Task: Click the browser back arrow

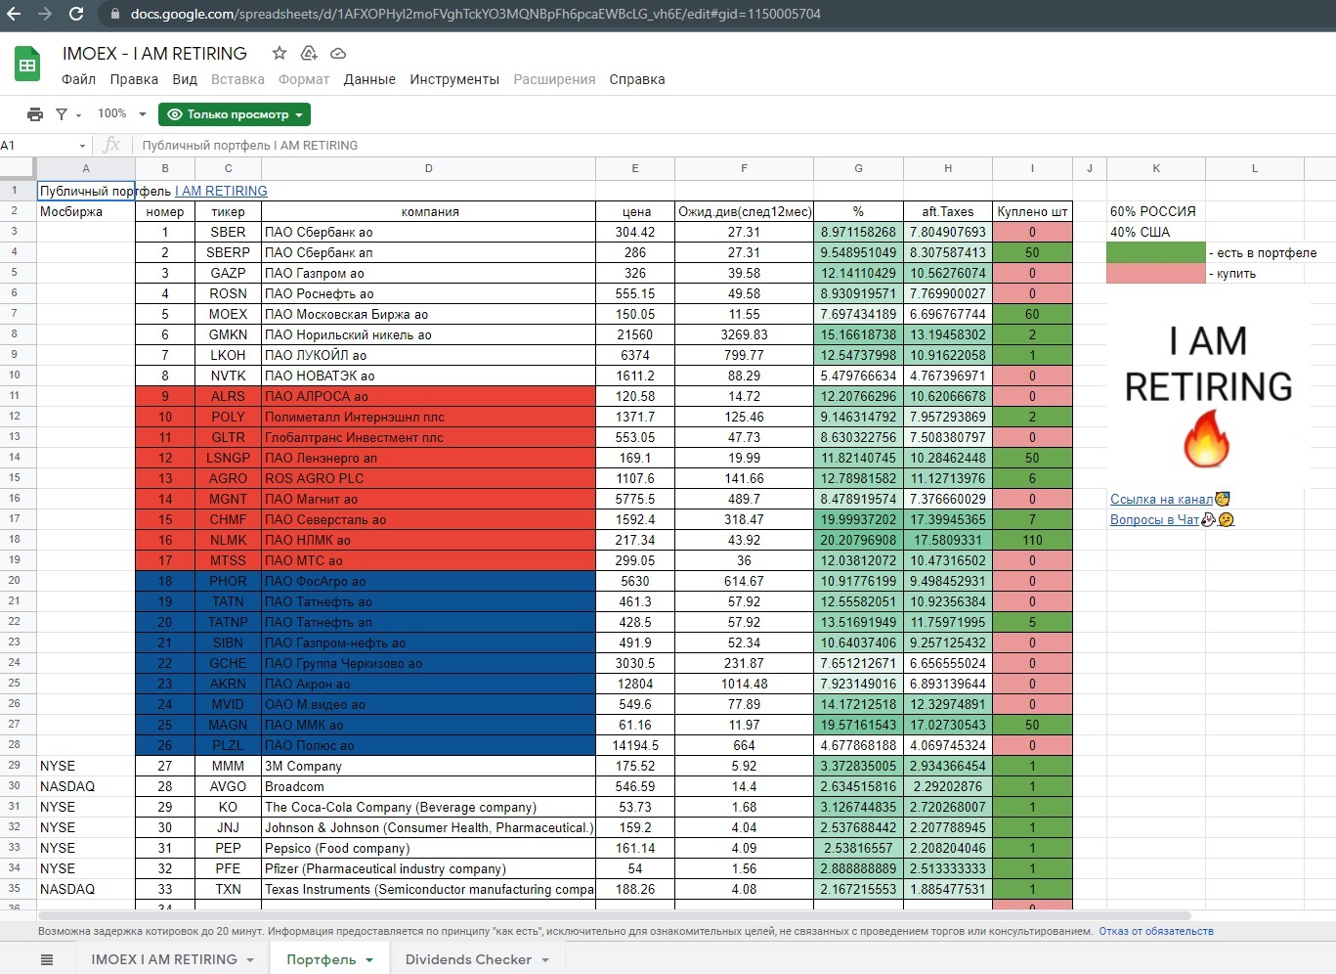Action: (14, 14)
